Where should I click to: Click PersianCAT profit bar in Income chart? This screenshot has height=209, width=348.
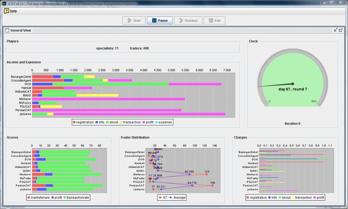point(107,110)
